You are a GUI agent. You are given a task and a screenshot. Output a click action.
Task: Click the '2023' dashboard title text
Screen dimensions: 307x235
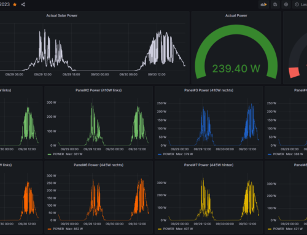tap(5, 4)
